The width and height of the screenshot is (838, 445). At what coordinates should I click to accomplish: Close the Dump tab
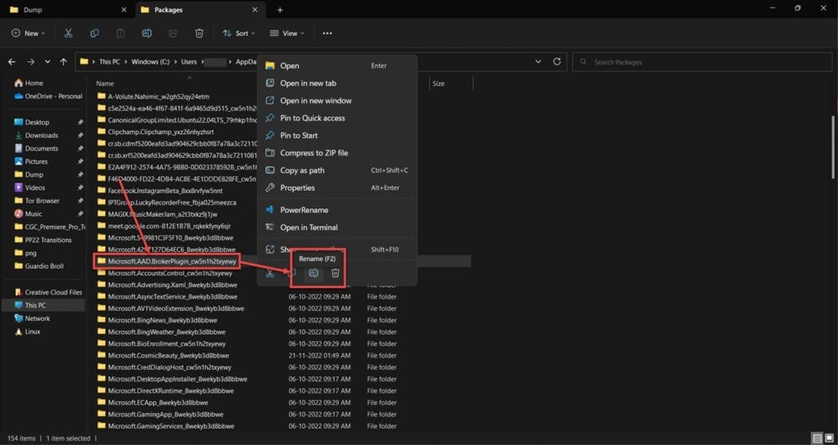coord(124,10)
